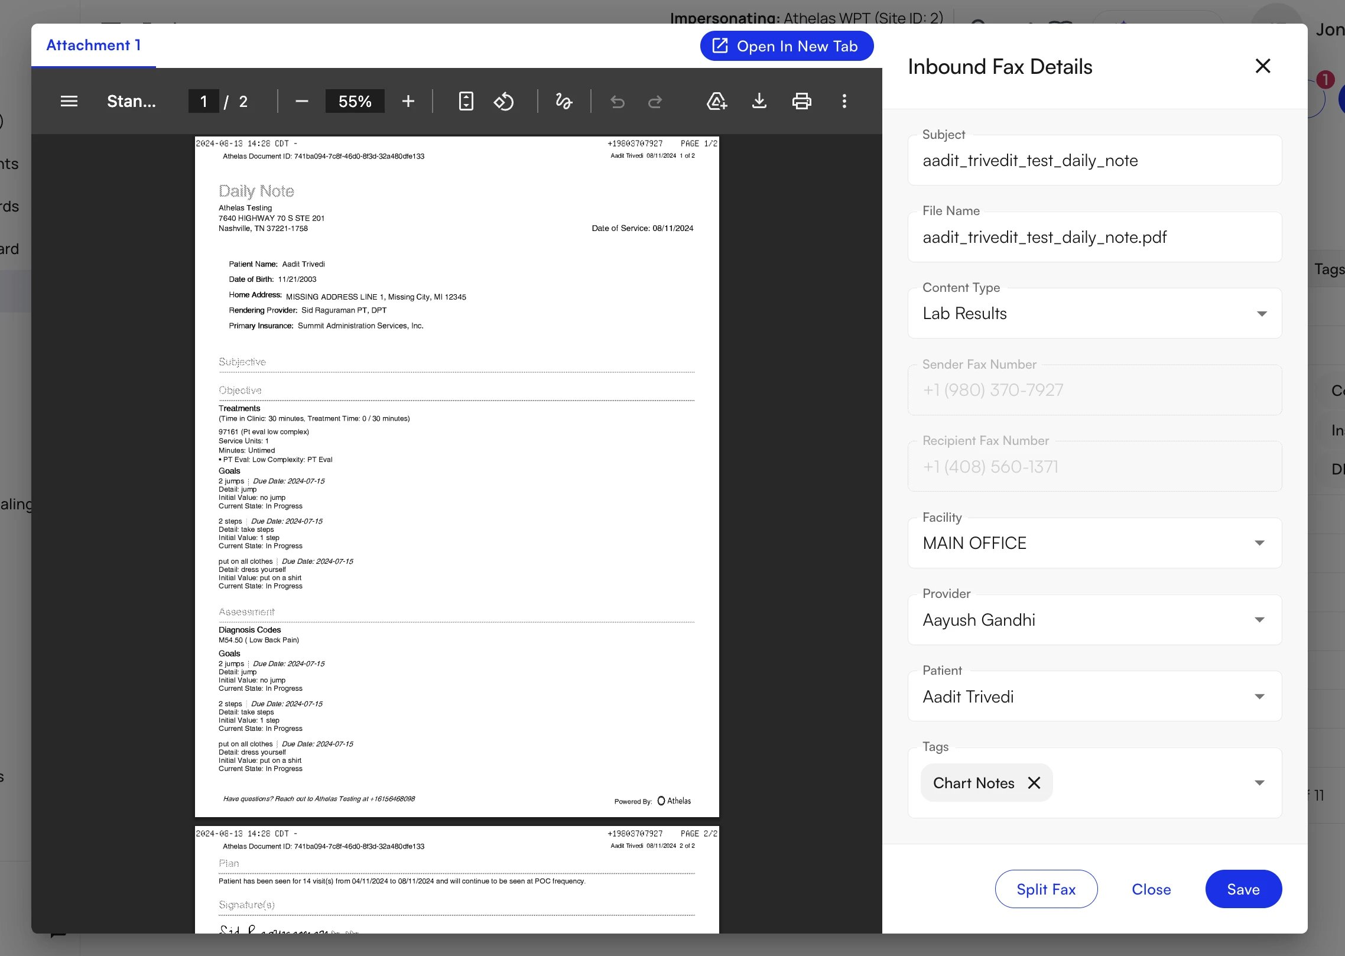The image size is (1345, 956).
Task: Rotate the document counterclockwise
Action: coord(503,101)
